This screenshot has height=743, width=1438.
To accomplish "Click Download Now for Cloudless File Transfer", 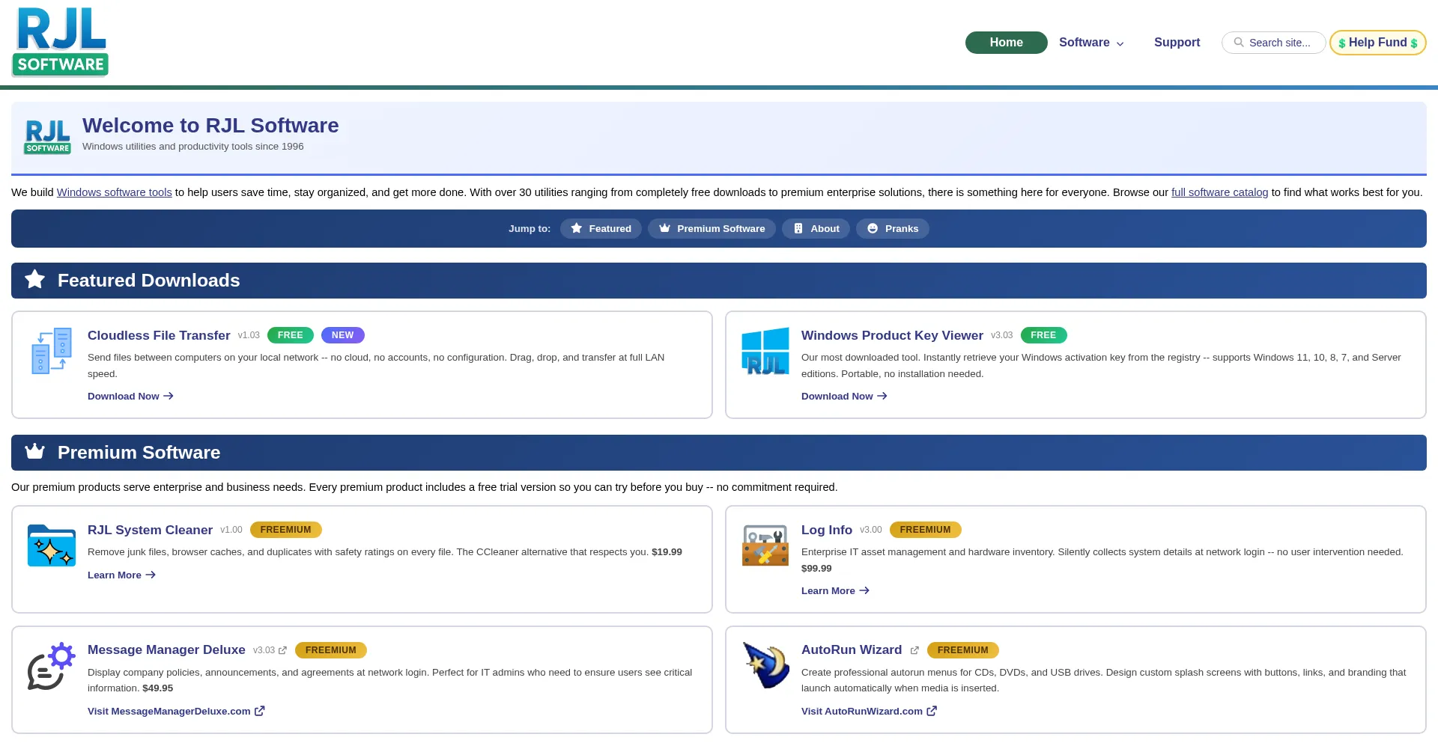I will coord(130,396).
